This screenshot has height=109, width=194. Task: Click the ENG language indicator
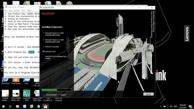point(176,106)
